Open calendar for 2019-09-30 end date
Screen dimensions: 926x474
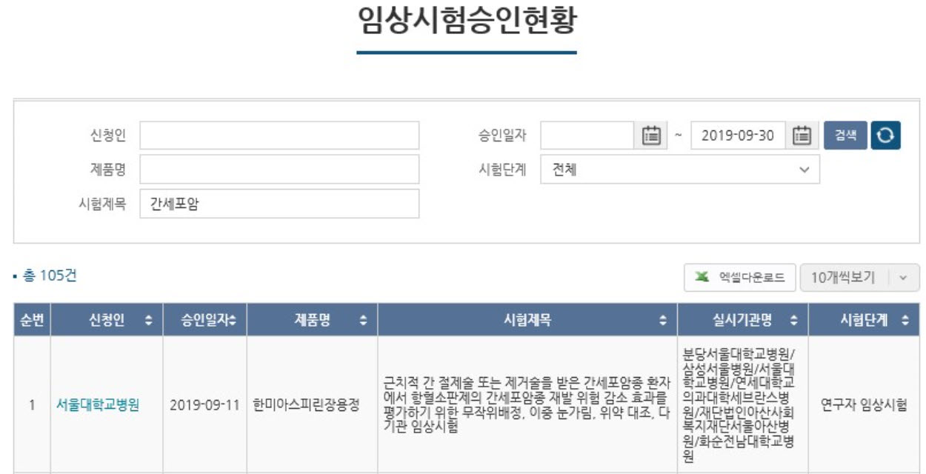[802, 136]
